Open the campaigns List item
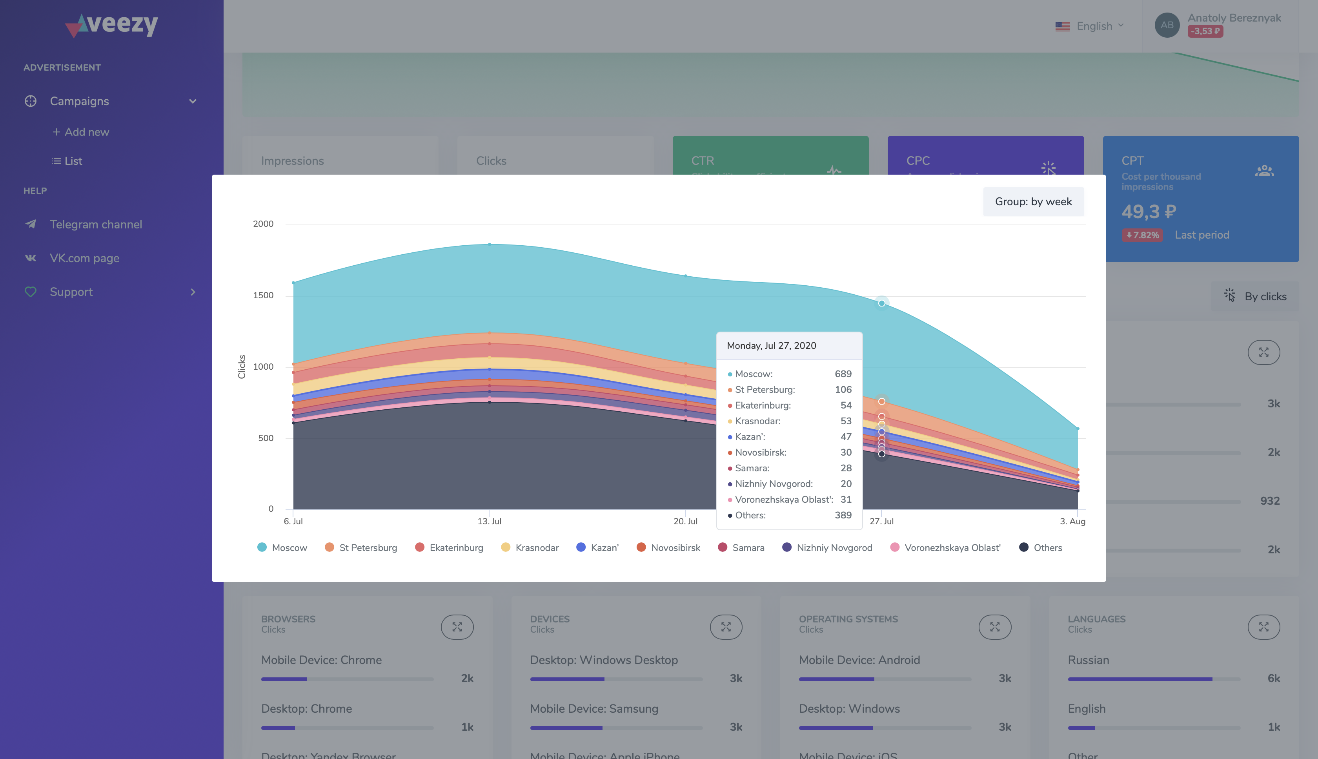The image size is (1318, 759). coord(67,161)
